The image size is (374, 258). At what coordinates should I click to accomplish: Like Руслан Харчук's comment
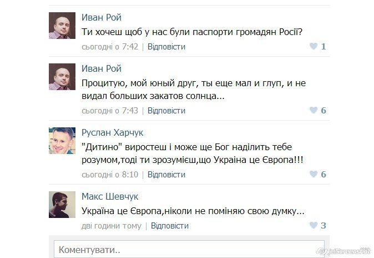314,175
